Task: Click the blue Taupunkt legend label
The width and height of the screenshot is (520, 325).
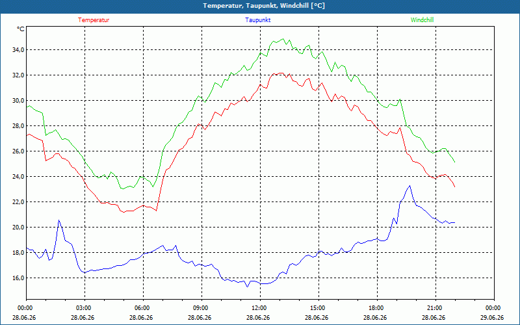Action: pos(257,20)
